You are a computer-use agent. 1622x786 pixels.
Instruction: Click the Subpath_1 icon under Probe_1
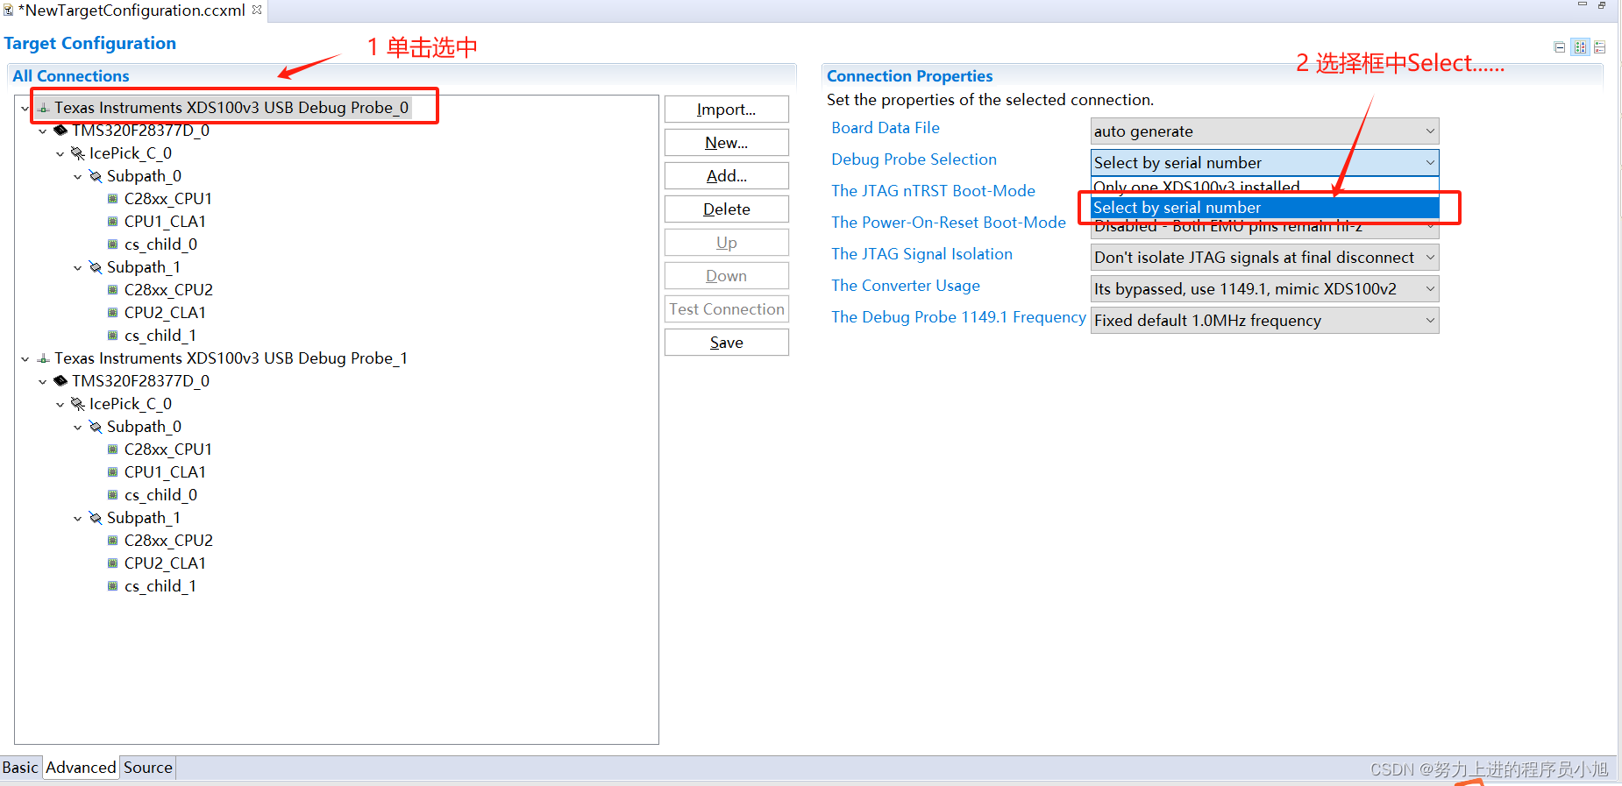click(96, 518)
